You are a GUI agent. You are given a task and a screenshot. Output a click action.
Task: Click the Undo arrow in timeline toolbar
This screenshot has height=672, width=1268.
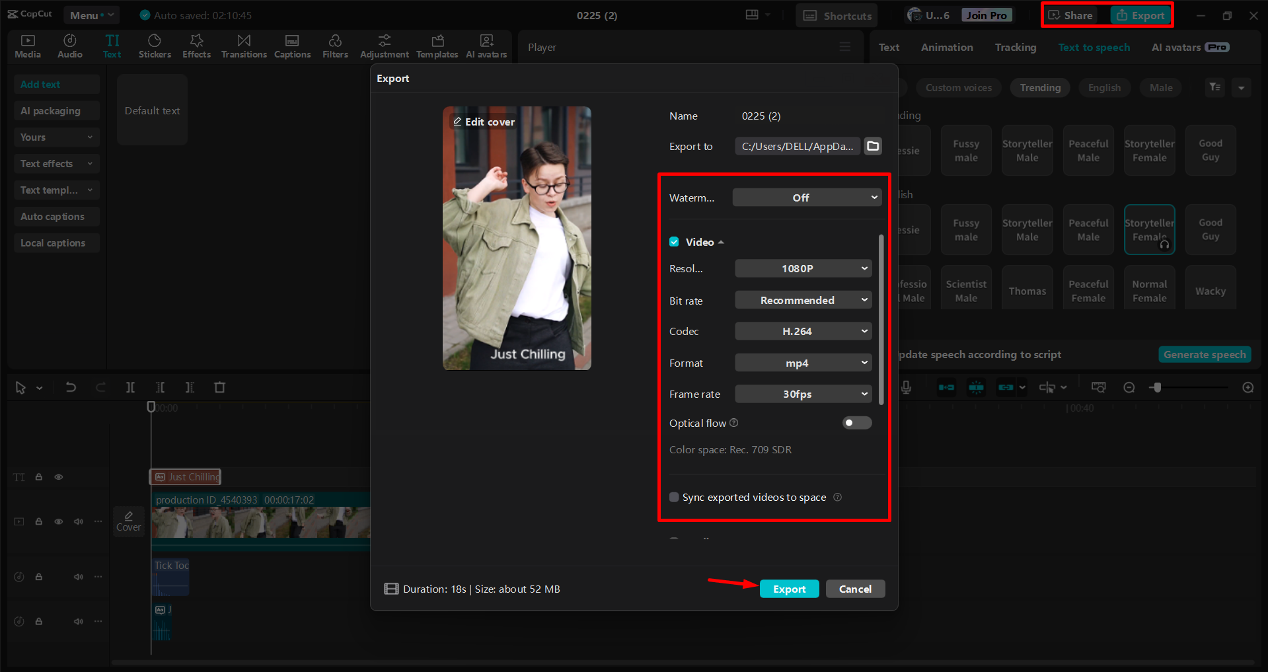(71, 387)
